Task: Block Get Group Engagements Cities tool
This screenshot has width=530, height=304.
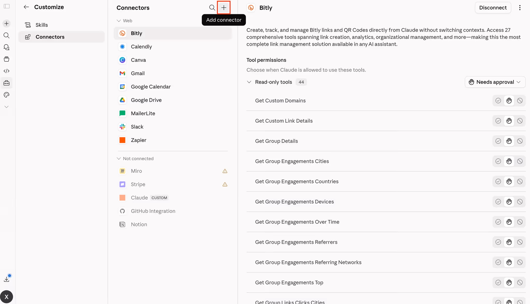Action: click(x=520, y=161)
